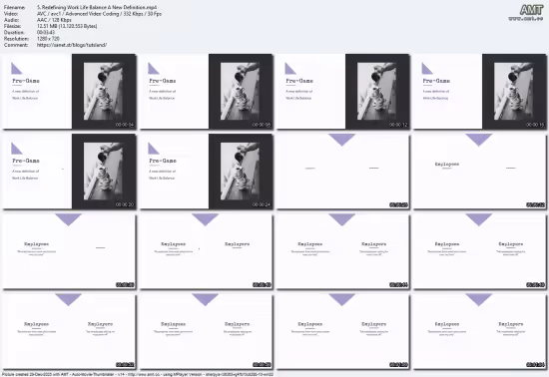Select thumbnail with Employees heading and no quote

(480, 172)
